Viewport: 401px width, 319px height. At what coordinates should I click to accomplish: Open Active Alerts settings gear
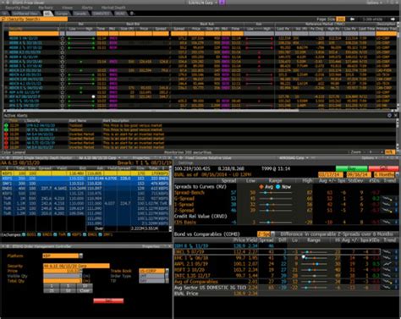coord(389,115)
